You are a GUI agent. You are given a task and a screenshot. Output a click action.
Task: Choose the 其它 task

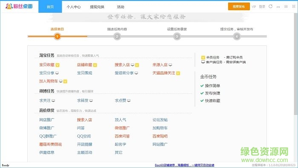[118, 152]
